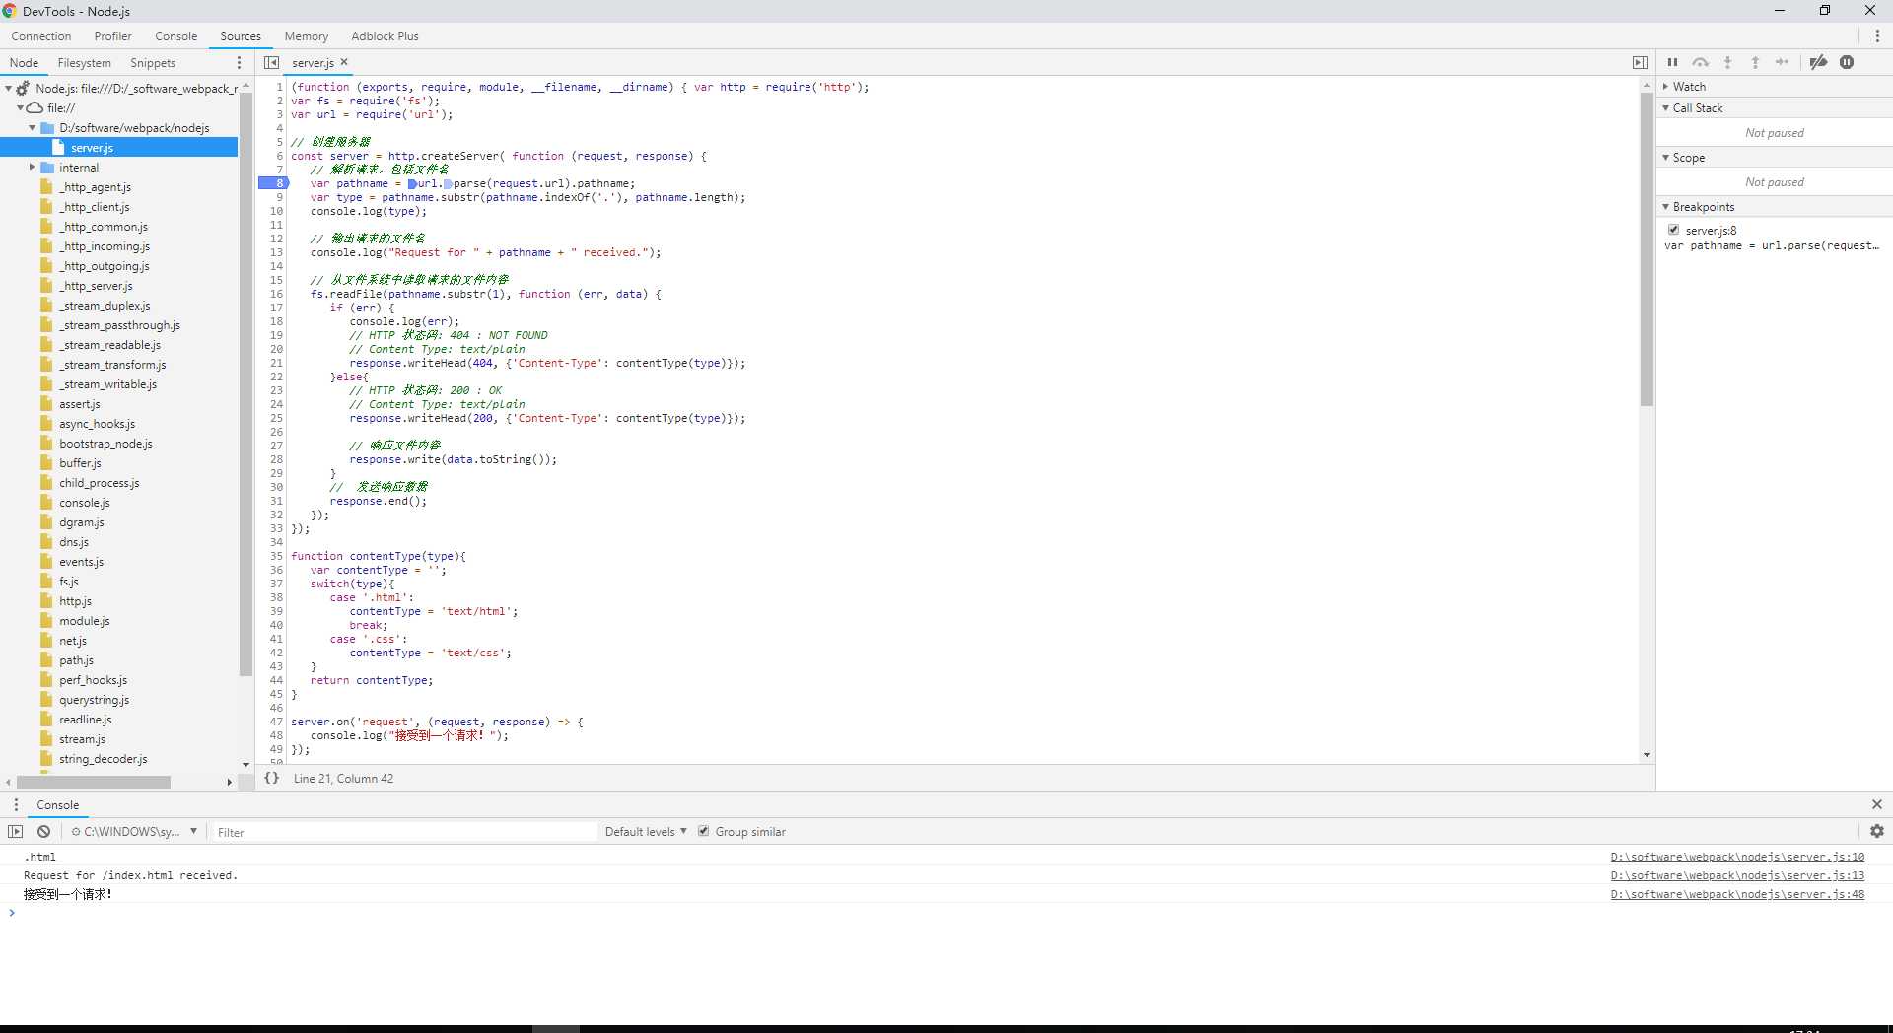The height and width of the screenshot is (1033, 1893).
Task: Open the console context selector dropdown
Action: pyautogui.click(x=133, y=831)
